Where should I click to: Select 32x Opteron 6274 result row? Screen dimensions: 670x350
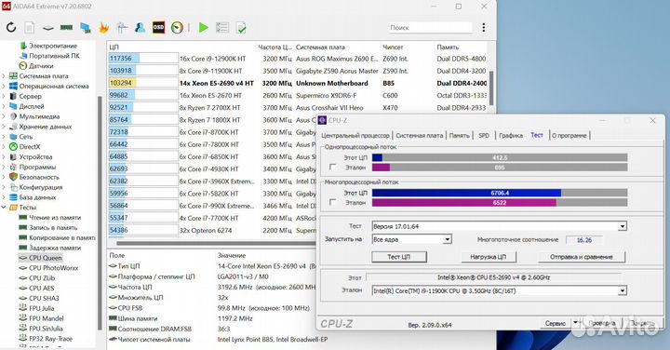click(x=212, y=230)
